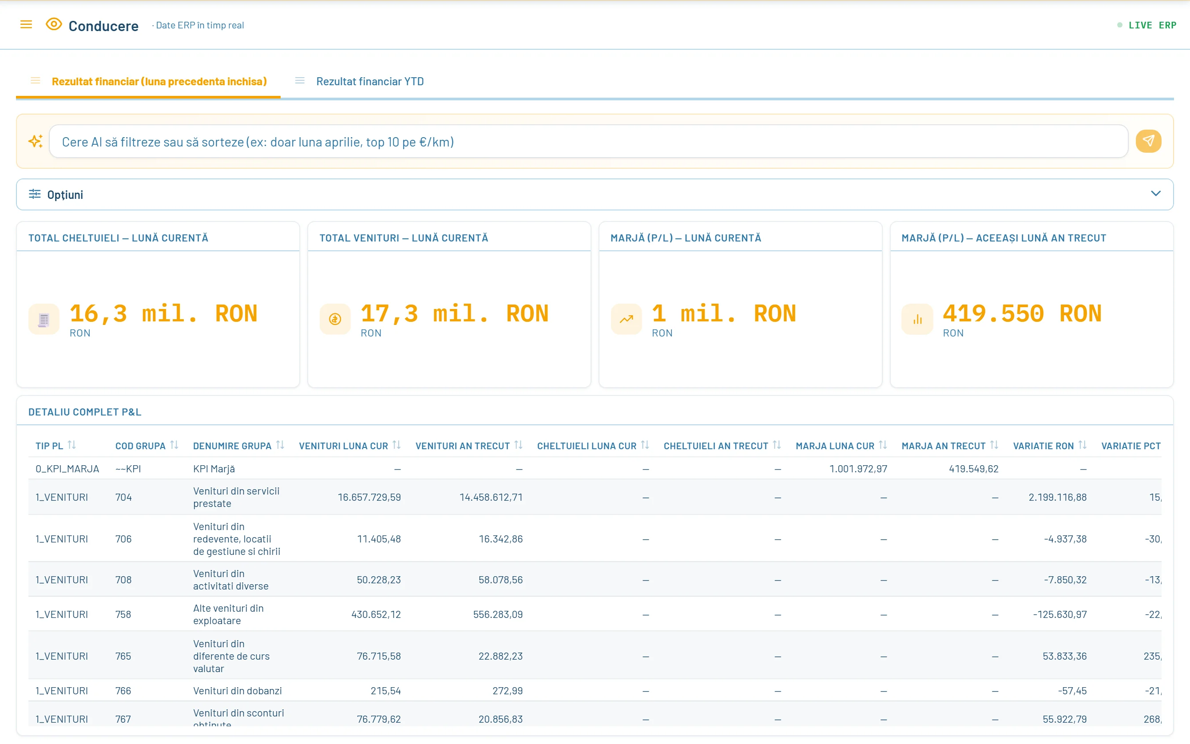Click variation -125.630,97 in row 758
The width and height of the screenshot is (1190, 744).
[1059, 614]
